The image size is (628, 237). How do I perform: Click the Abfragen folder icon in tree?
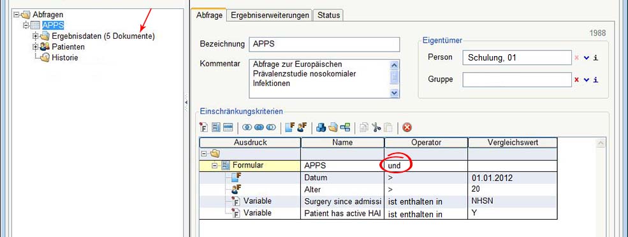tap(26, 15)
